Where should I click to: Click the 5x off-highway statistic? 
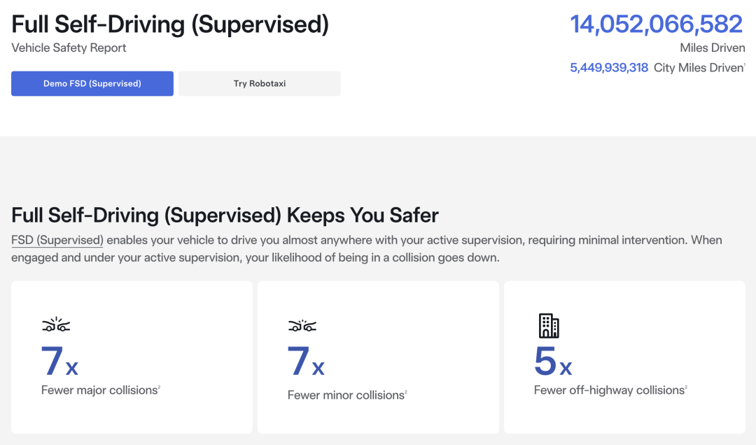point(553,361)
